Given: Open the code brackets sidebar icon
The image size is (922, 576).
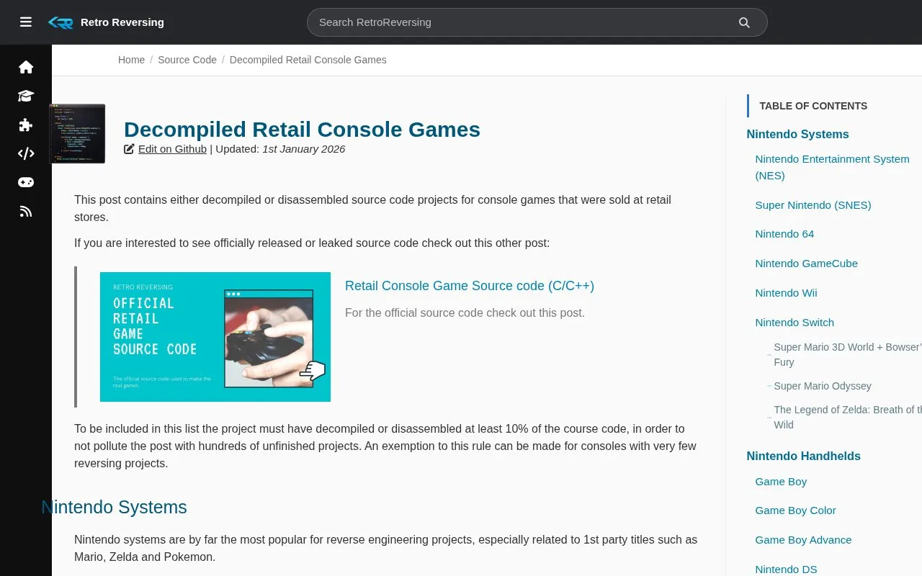Looking at the screenshot, I should (26, 153).
